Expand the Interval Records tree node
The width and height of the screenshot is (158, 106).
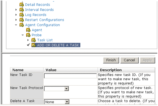[x=16, y=10]
